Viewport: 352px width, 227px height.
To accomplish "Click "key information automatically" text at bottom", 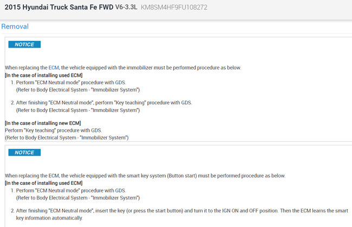I will (50, 218).
